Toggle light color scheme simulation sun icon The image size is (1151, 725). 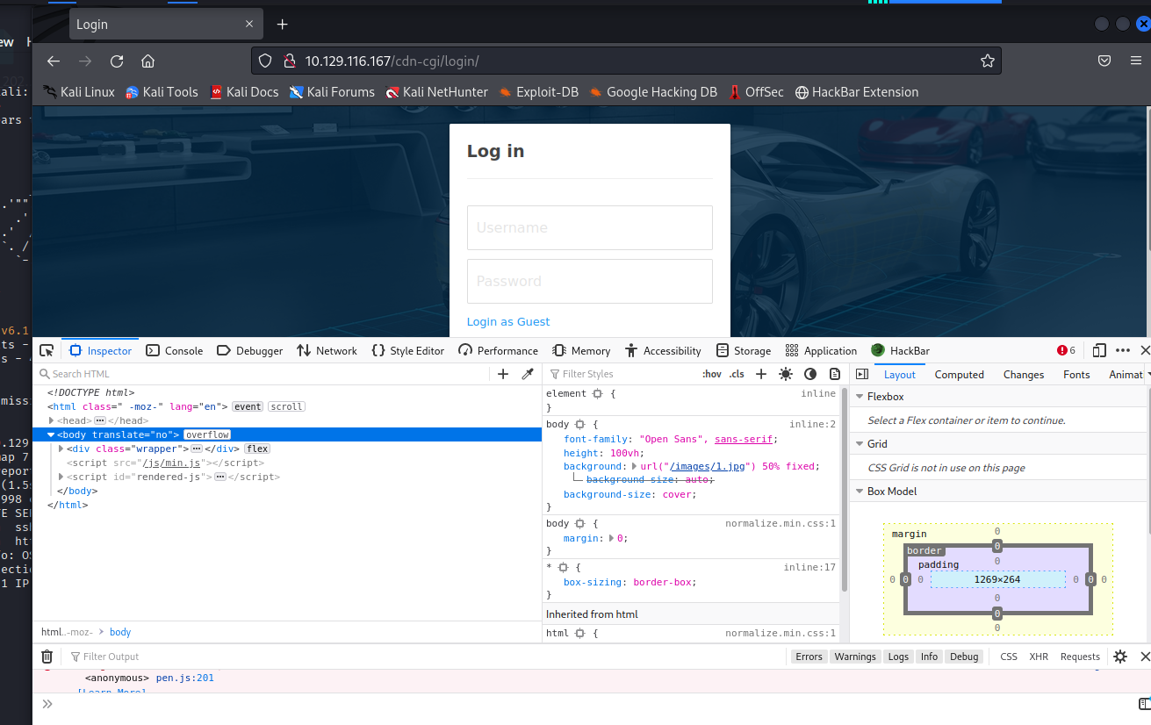coord(785,374)
